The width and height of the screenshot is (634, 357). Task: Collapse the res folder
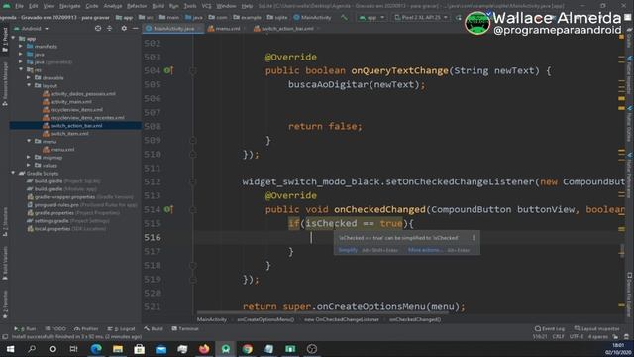click(x=21, y=70)
